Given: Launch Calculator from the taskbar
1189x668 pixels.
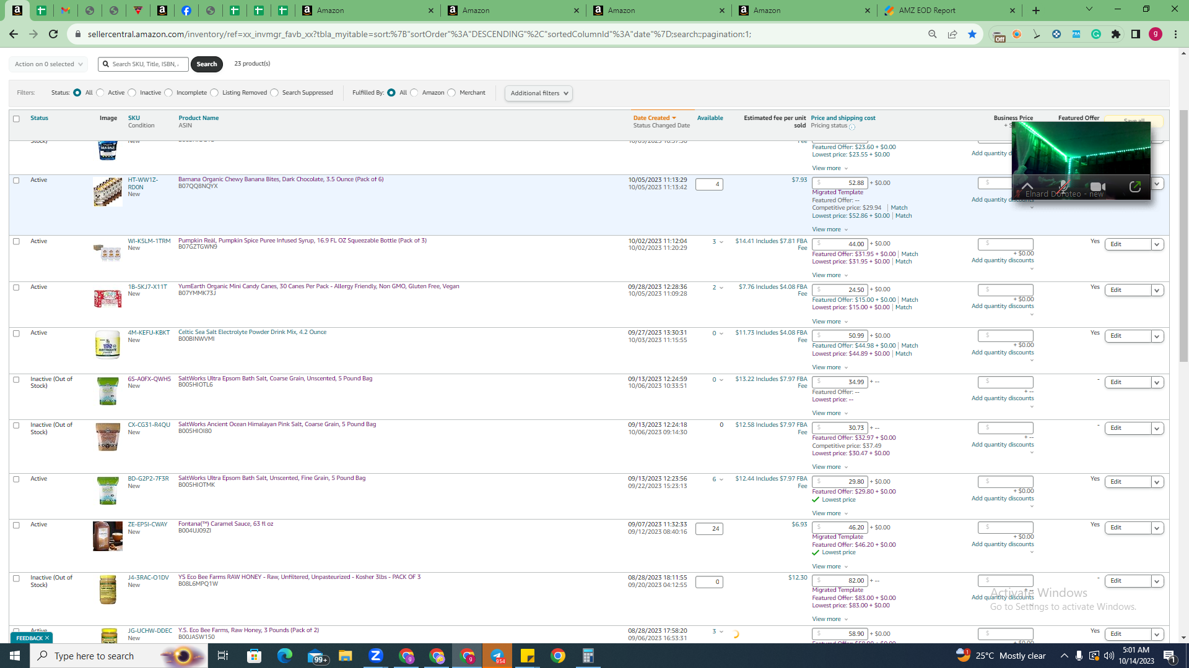Looking at the screenshot, I should tap(588, 656).
